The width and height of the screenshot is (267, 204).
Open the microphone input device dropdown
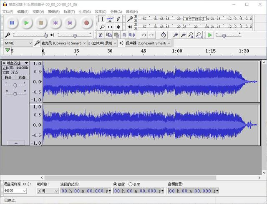point(63,43)
